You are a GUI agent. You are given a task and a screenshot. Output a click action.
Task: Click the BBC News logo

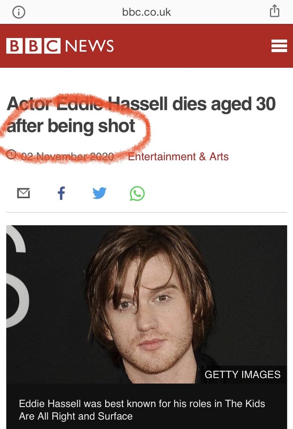pos(60,46)
